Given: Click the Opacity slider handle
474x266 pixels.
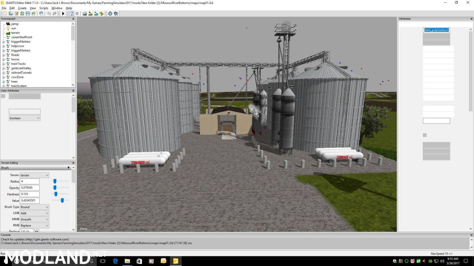Looking at the screenshot, I should point(55,188).
